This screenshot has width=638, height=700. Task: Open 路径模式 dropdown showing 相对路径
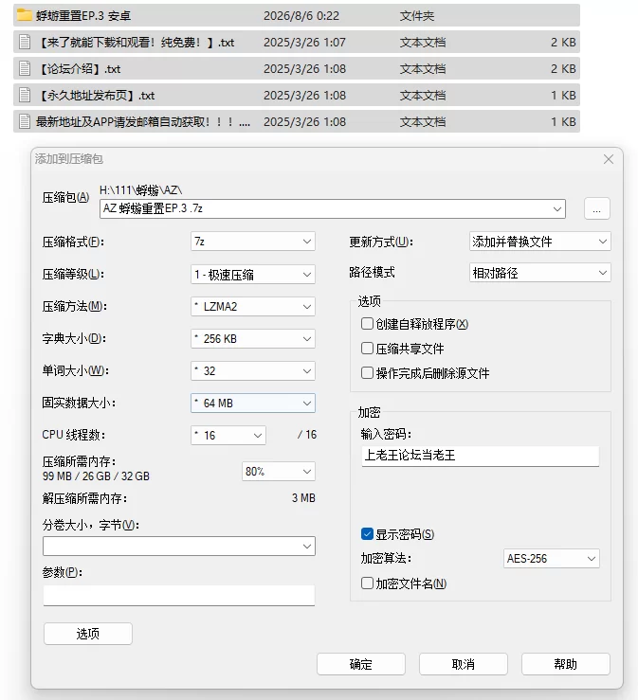click(540, 273)
